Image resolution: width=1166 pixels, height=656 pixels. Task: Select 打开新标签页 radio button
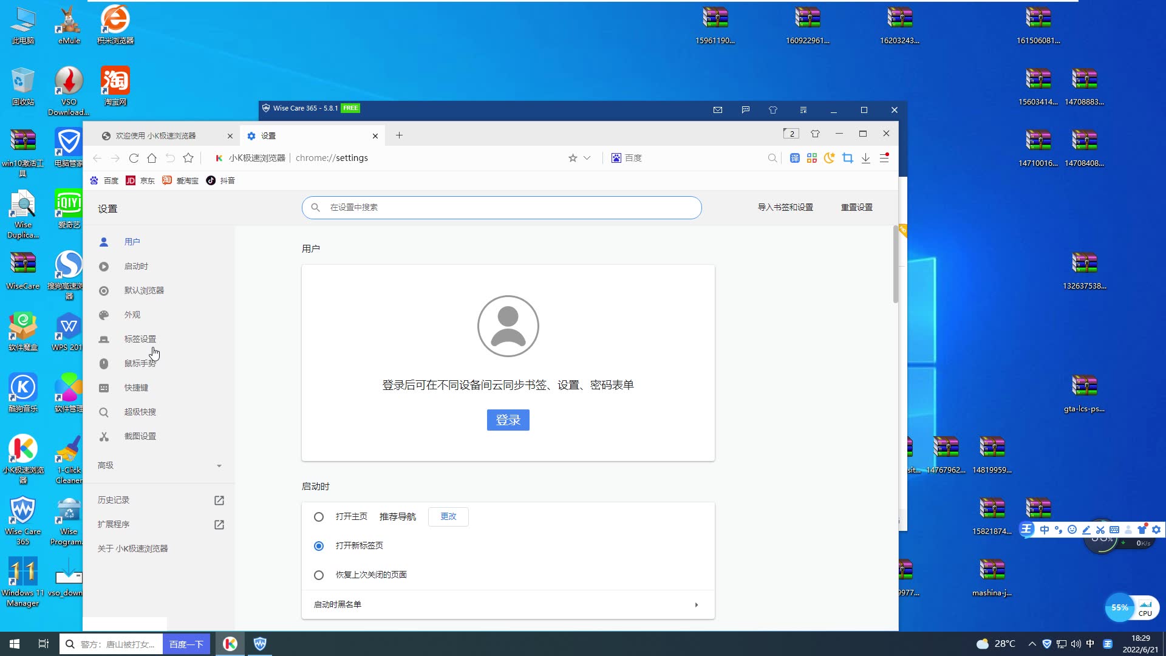tap(319, 545)
